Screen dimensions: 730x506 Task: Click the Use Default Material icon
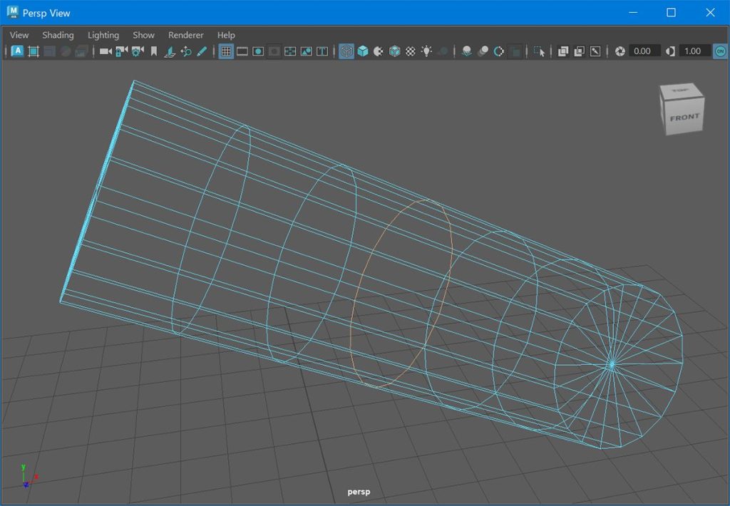click(x=379, y=51)
